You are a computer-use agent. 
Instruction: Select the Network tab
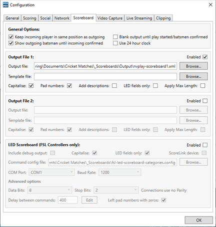click(x=62, y=18)
